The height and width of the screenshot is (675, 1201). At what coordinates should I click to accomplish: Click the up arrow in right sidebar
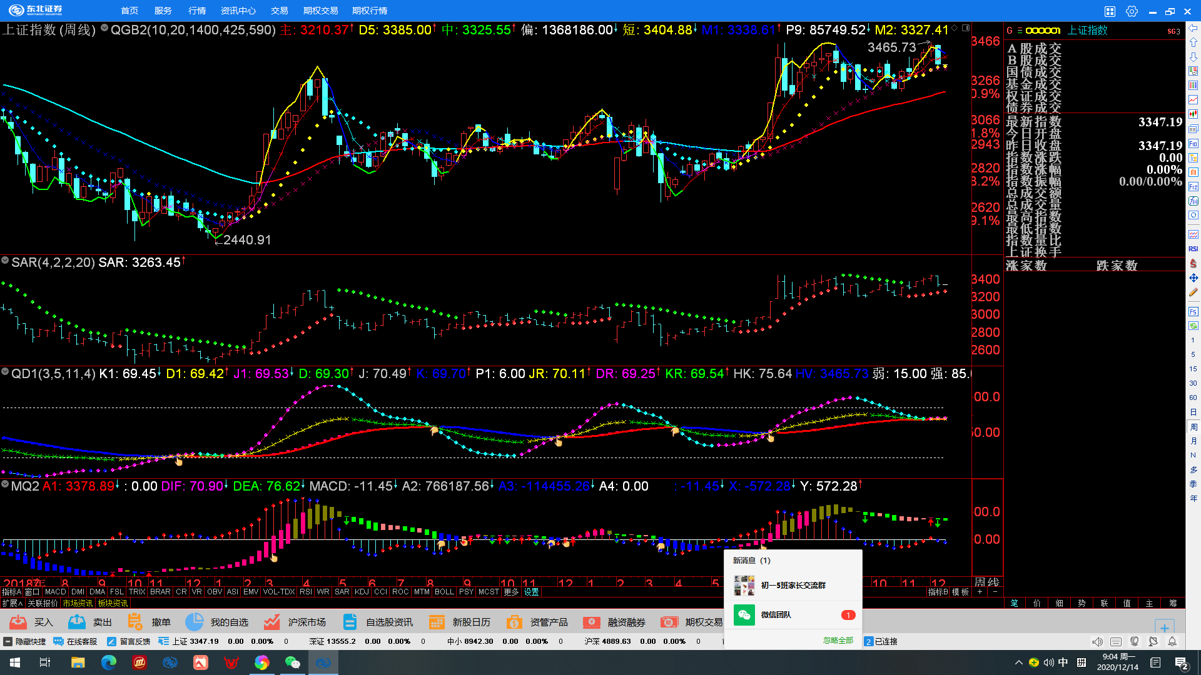[x=1193, y=42]
